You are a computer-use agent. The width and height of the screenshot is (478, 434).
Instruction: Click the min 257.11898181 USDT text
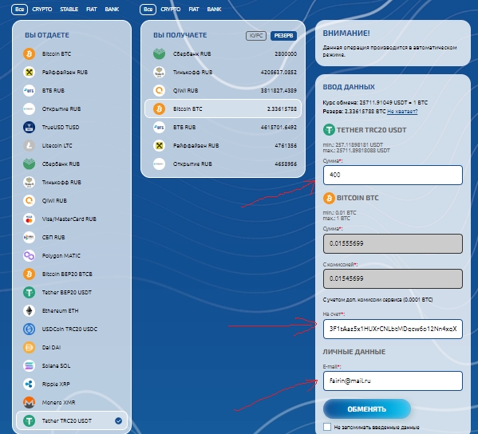(x=353, y=144)
